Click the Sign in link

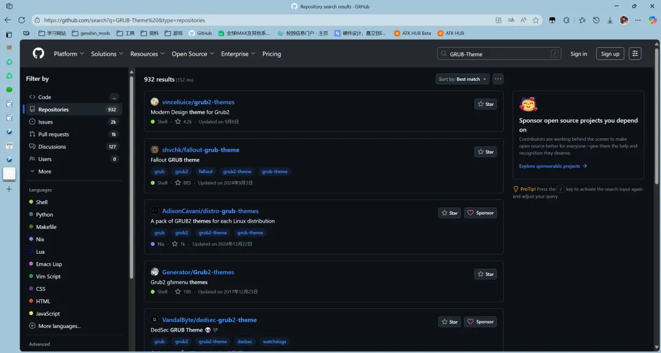(x=578, y=53)
